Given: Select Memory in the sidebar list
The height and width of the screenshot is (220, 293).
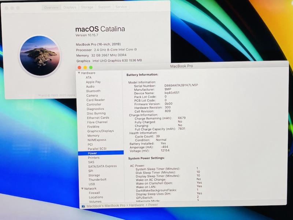Looking at the screenshot, I should tap(93, 136).
